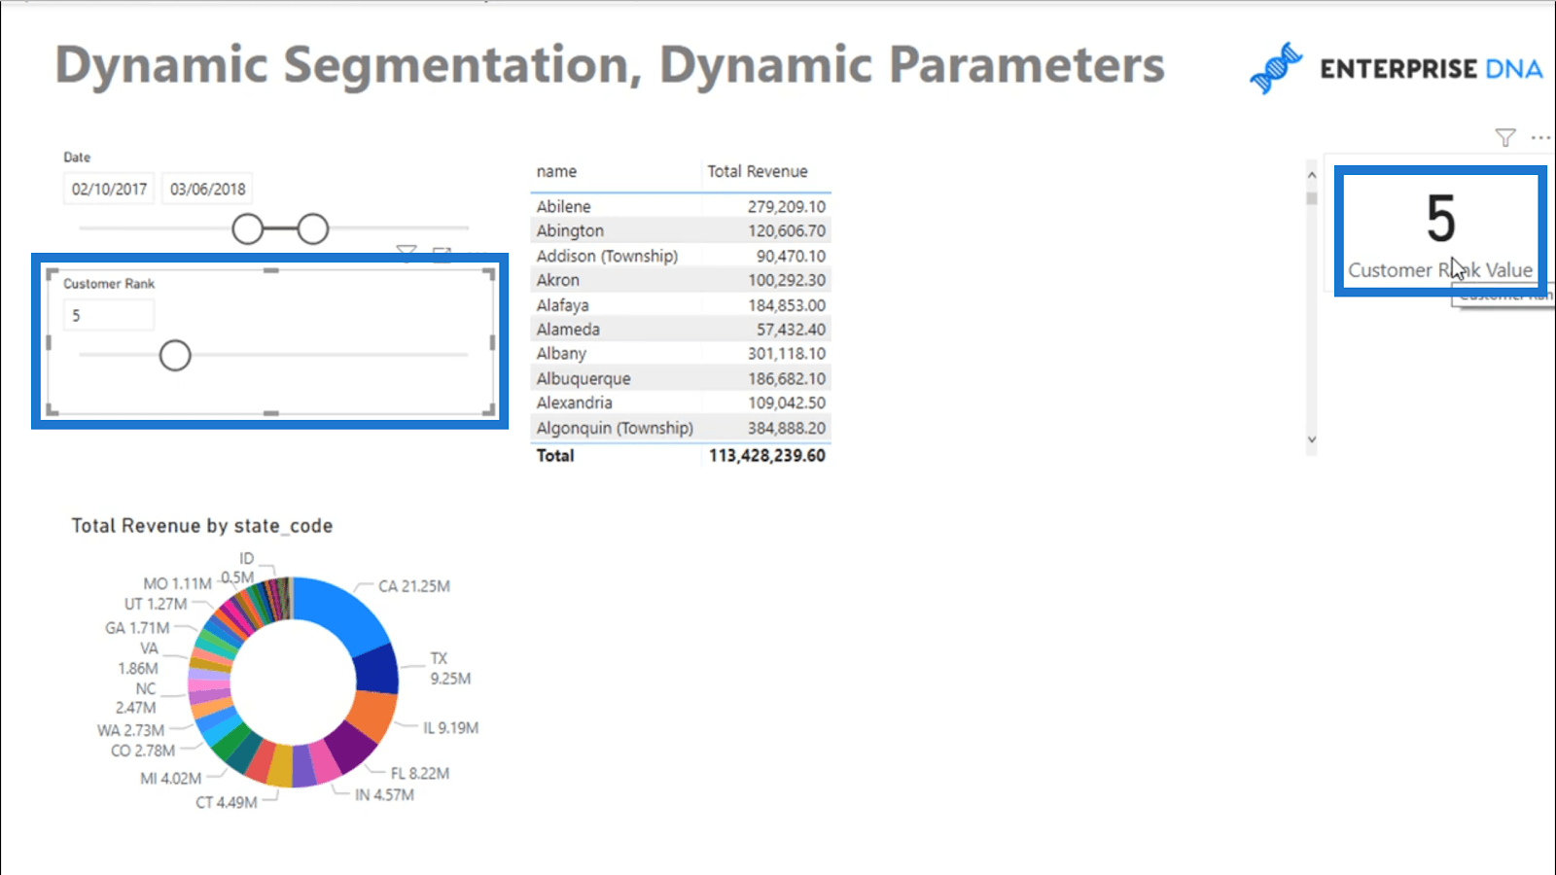Click the FL 8.22M chart label
The width and height of the screenshot is (1556, 875).
420,773
